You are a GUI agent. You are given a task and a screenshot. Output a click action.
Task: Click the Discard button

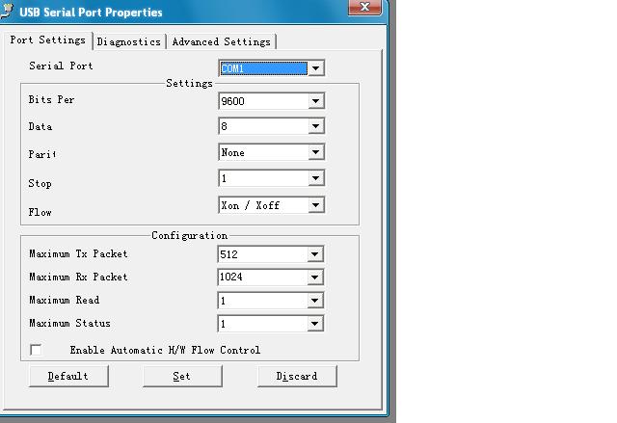(x=297, y=376)
